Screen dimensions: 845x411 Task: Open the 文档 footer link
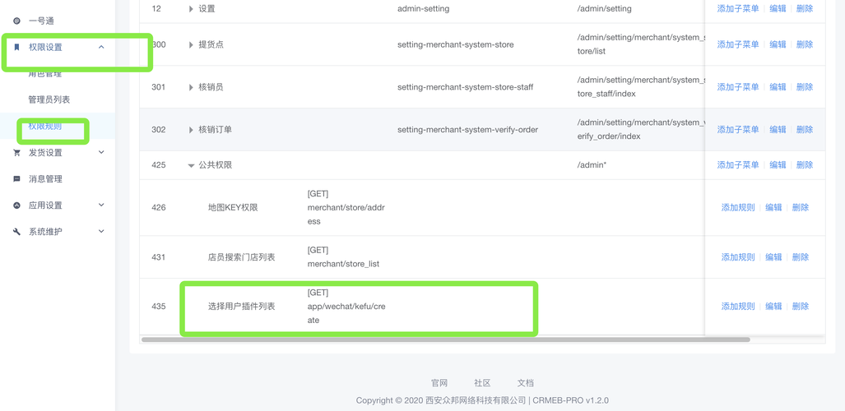[526, 383]
